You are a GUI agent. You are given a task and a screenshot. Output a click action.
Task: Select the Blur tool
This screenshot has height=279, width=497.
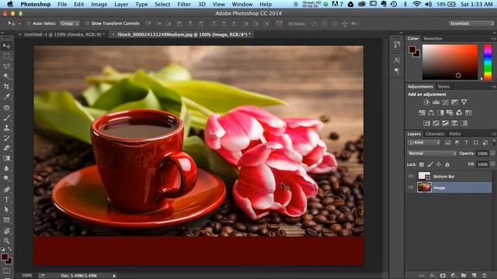tap(6, 168)
